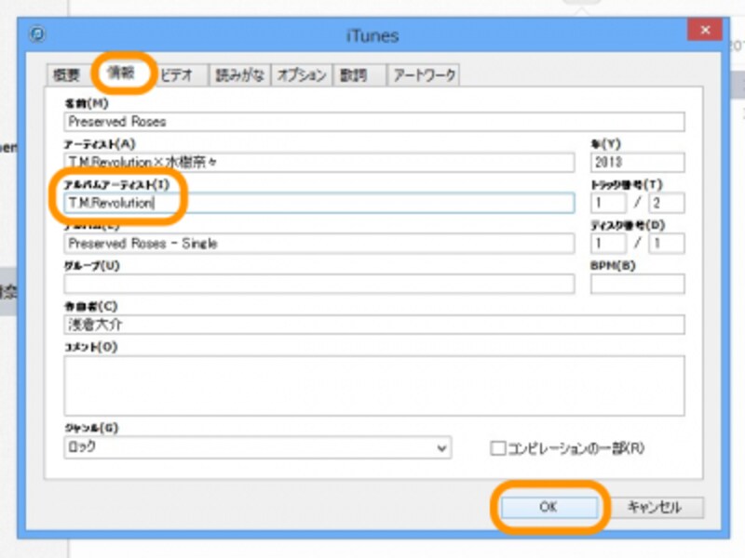Confirm changes with the OK button

(x=549, y=507)
